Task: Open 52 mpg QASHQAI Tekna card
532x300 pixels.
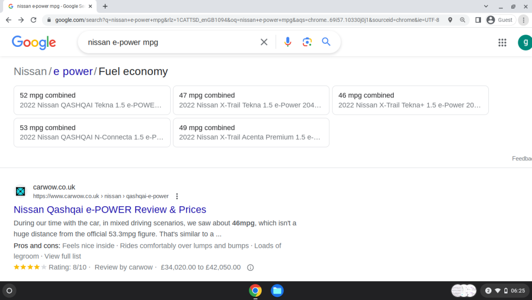Action: click(x=92, y=100)
